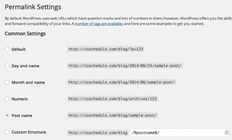232x140 pixels.
Task: Select the Default radio button
Action: (x=7, y=49)
